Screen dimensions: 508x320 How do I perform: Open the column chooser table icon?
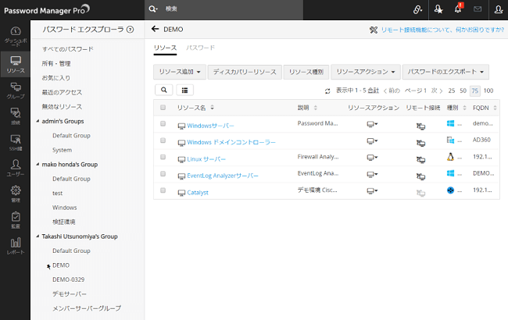point(186,91)
